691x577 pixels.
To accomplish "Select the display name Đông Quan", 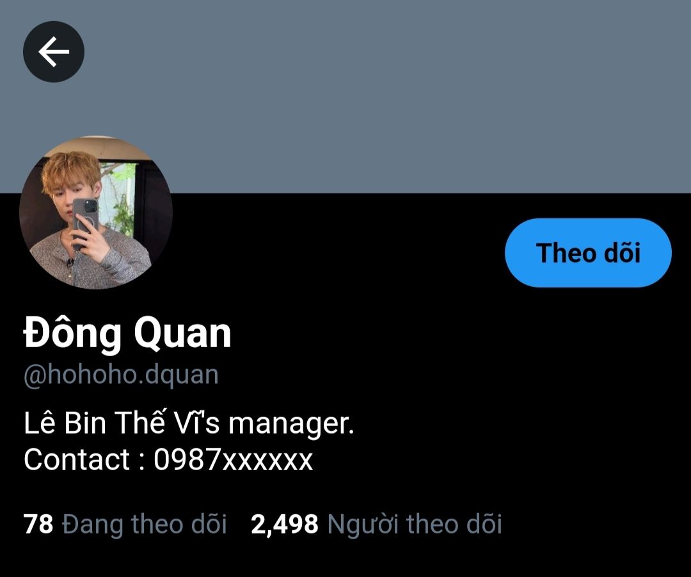I will tap(127, 333).
